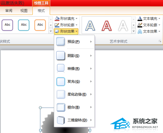Expand the 三维旋转 submenu arrow
Viewport: 163px width, 133px height.
91,120
